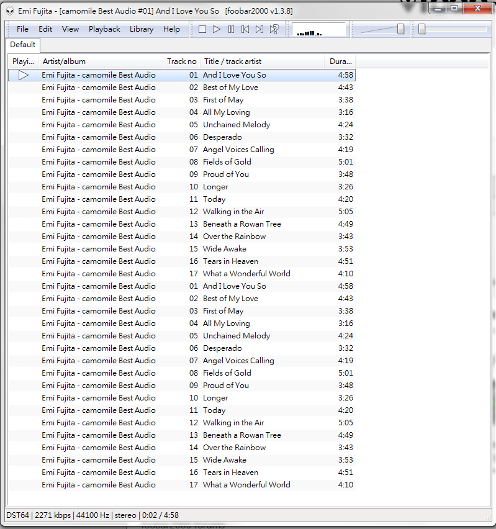Select first 'What a Wonderful World' track
Screen dimensions: 496x529
(x=182, y=274)
